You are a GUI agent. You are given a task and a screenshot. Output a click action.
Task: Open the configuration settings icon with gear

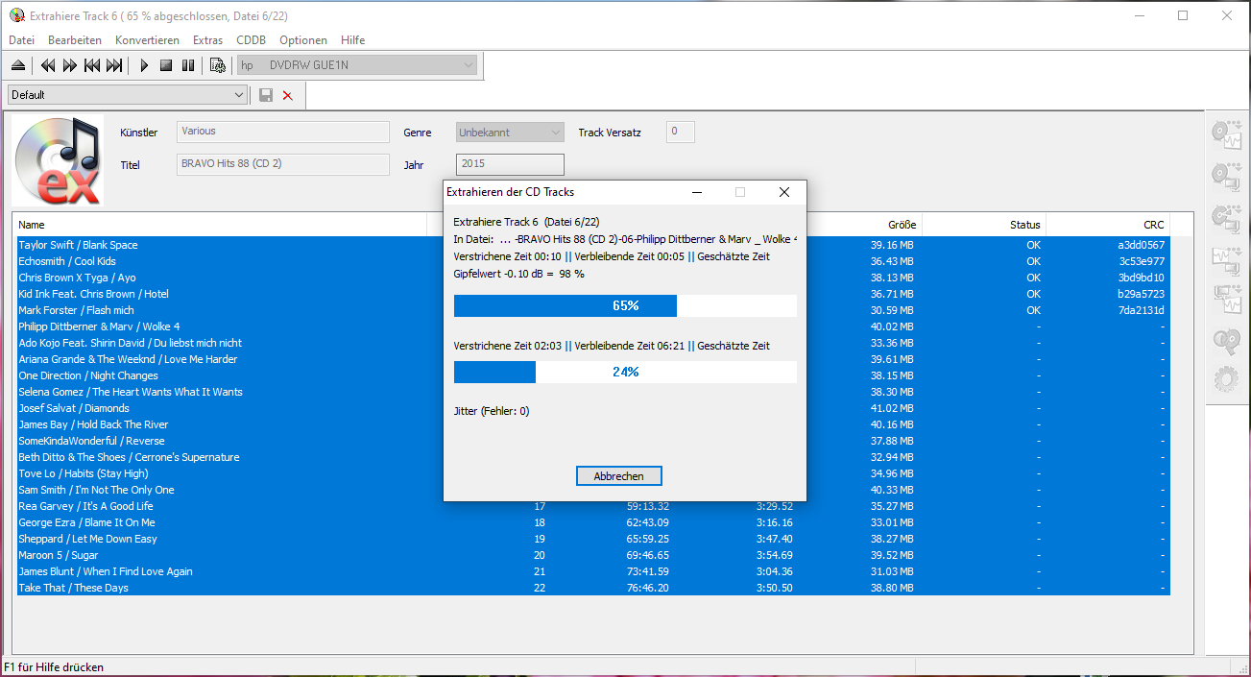point(218,65)
